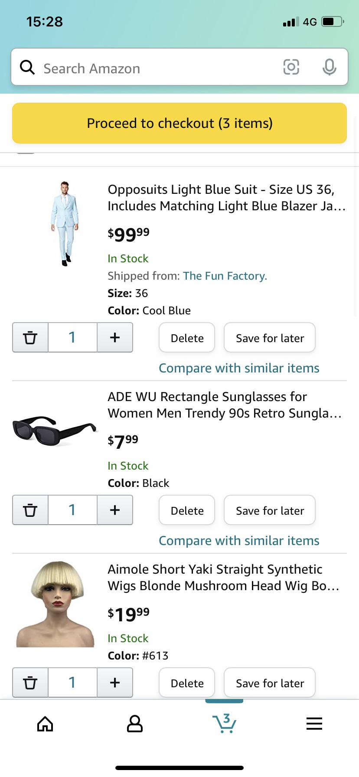Compare the suit with similar items
The height and width of the screenshot is (777, 359).
239,368
